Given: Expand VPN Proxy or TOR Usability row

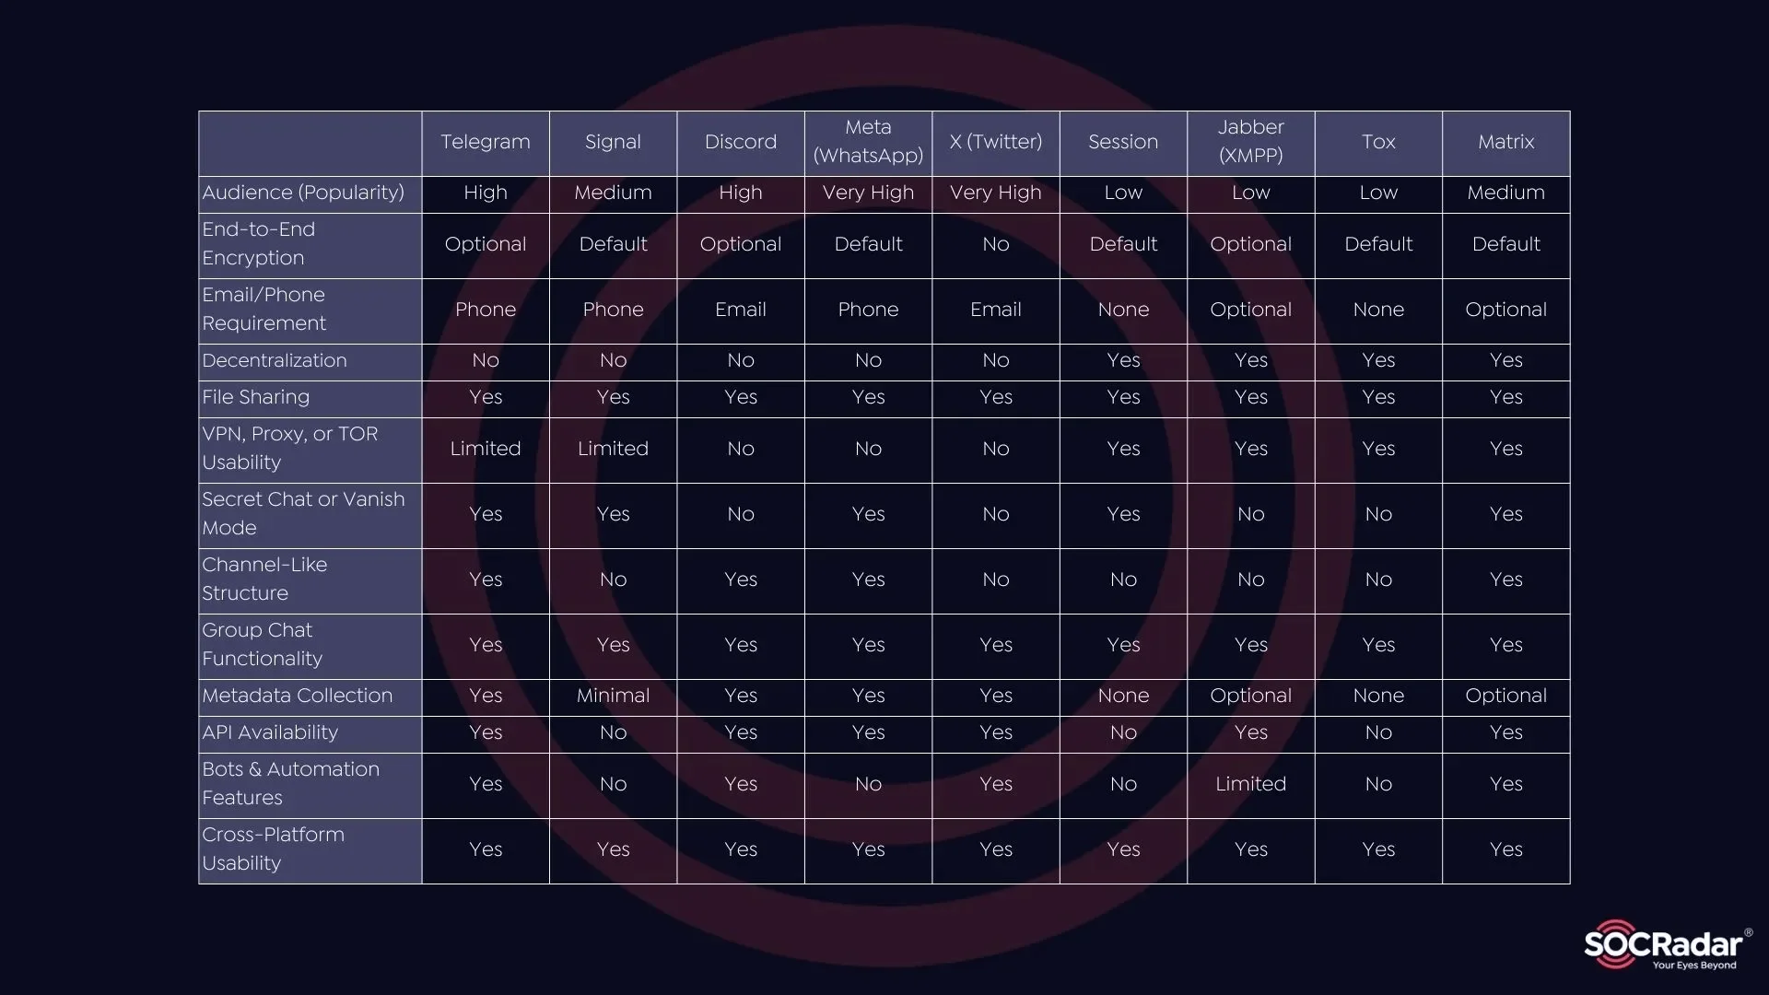Looking at the screenshot, I should [310, 449].
